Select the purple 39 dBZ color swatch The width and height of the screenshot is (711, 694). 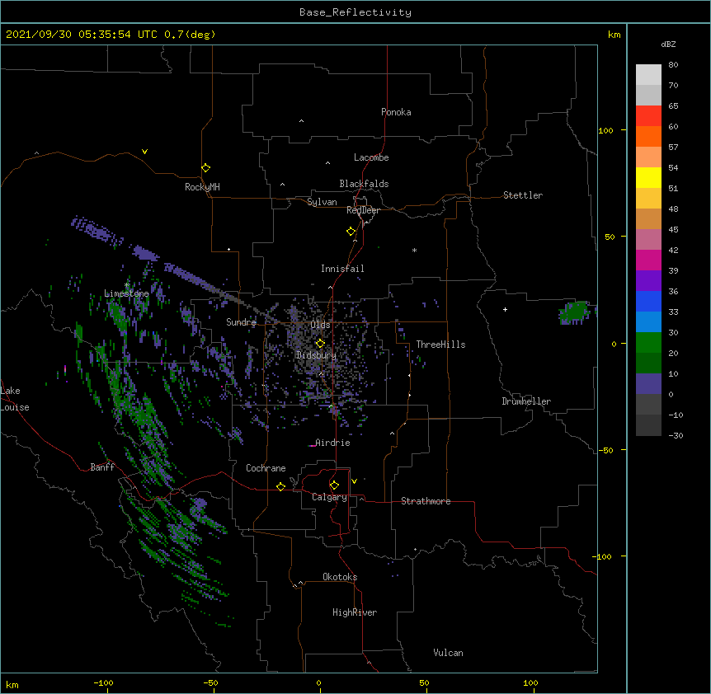tap(648, 280)
